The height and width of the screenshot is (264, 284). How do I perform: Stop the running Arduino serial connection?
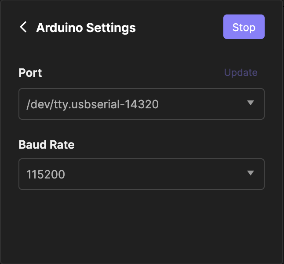click(244, 27)
